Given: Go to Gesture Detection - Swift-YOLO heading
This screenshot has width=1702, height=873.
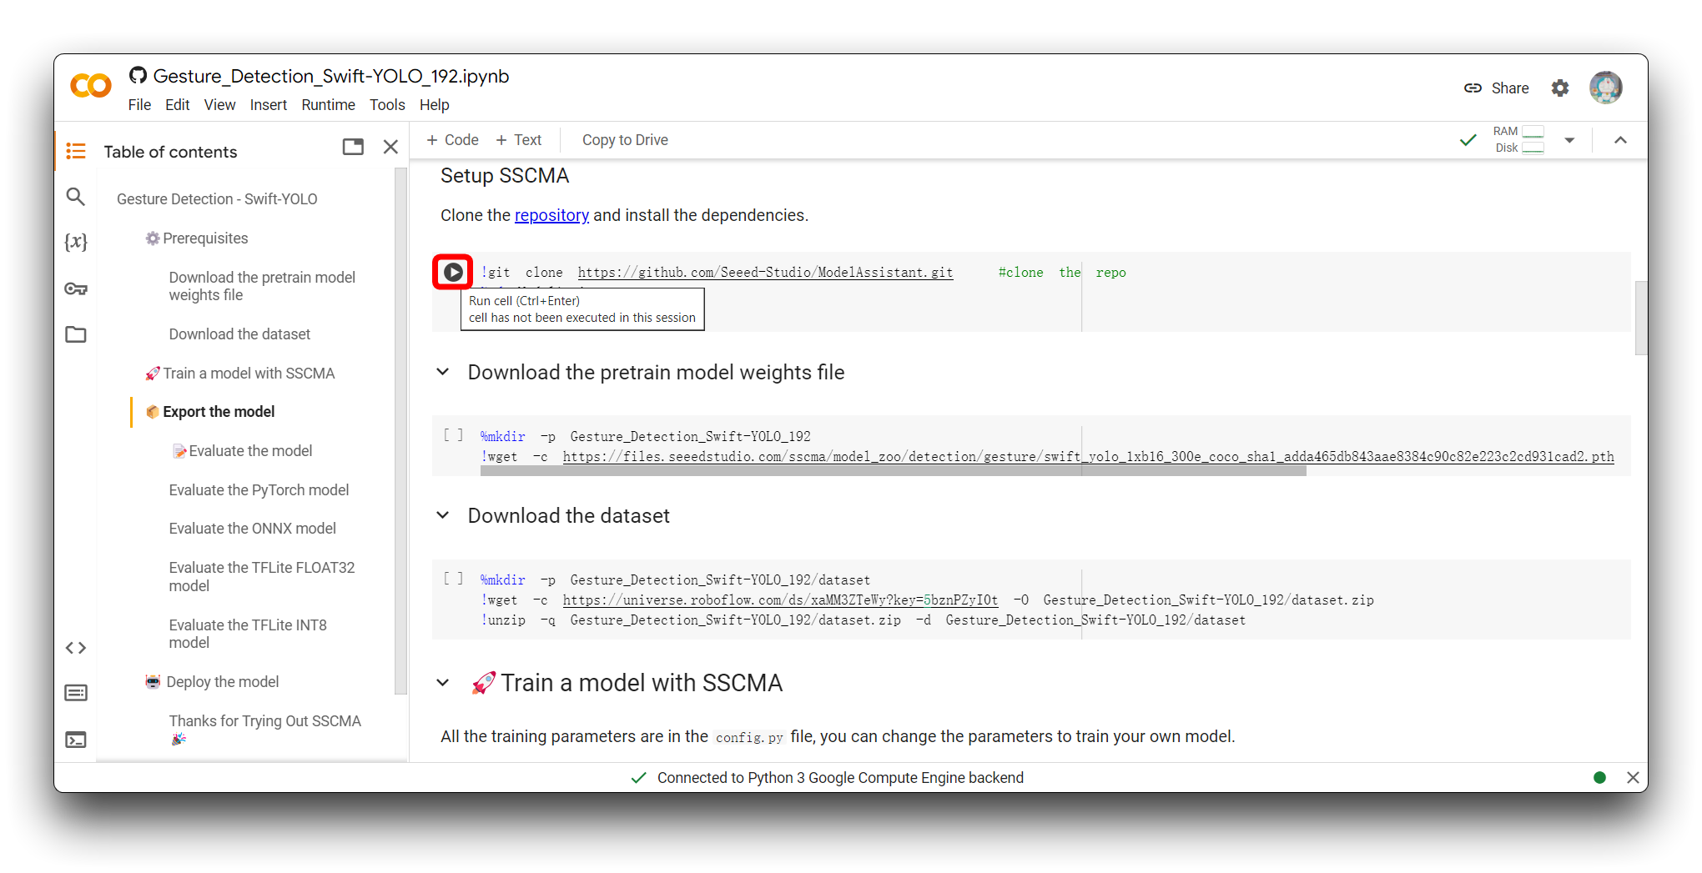Looking at the screenshot, I should 217,199.
